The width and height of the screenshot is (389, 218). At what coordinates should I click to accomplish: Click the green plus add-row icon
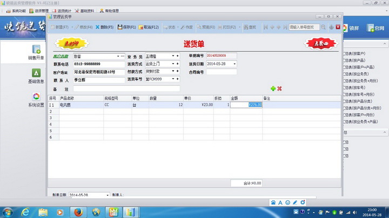click(273, 88)
